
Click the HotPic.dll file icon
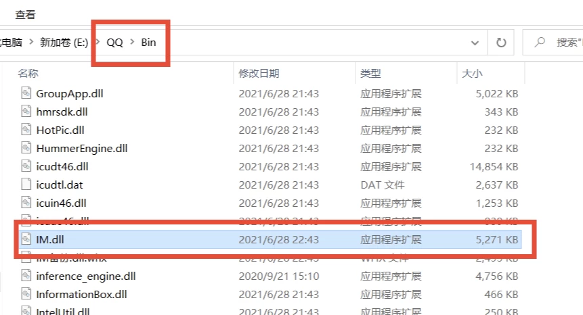click(x=26, y=130)
